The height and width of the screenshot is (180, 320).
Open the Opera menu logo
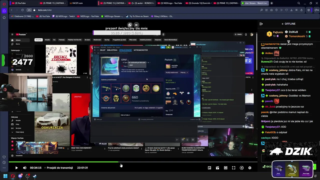tap(4, 4)
